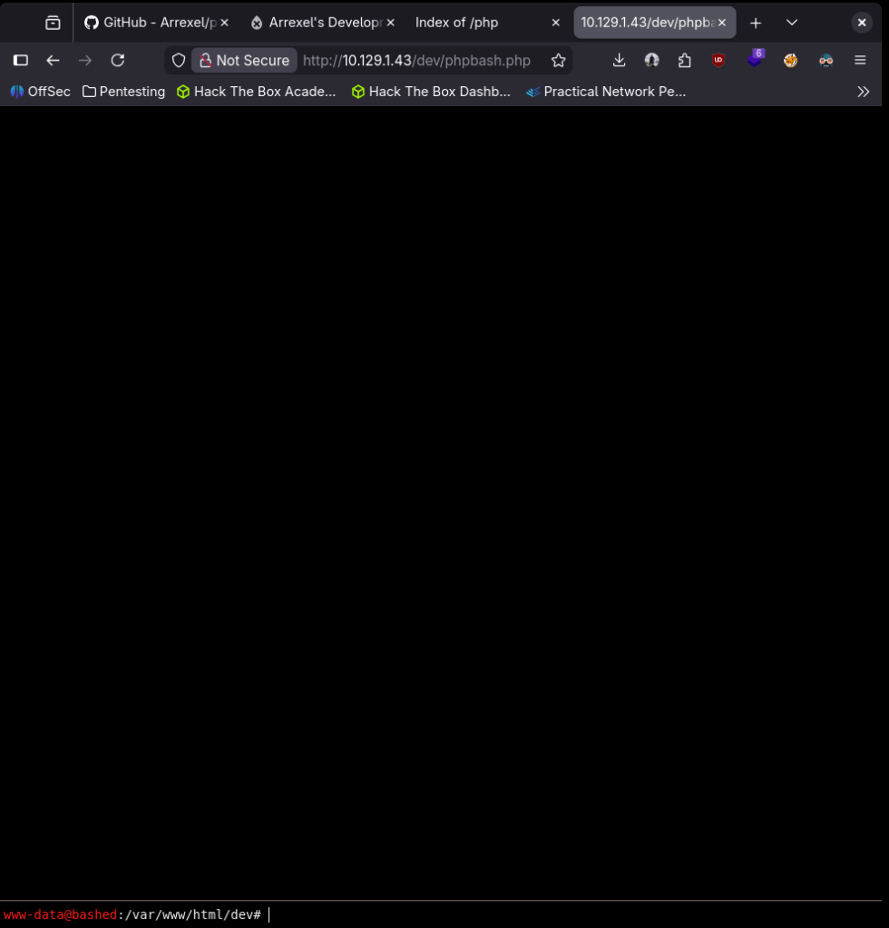The width and height of the screenshot is (889, 928).
Task: Open the tracking protection shield
Action: coord(179,61)
